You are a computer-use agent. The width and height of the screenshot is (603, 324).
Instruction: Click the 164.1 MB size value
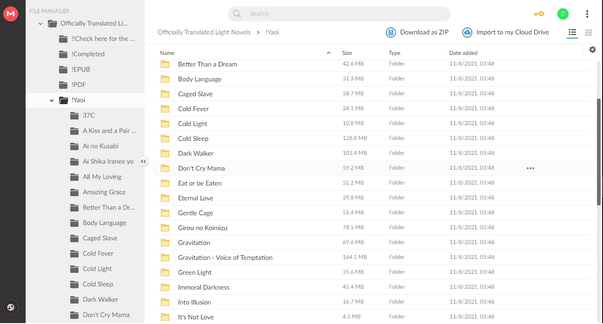355,257
